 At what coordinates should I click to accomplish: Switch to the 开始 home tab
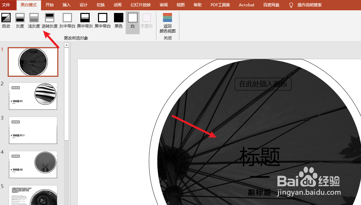49,5
